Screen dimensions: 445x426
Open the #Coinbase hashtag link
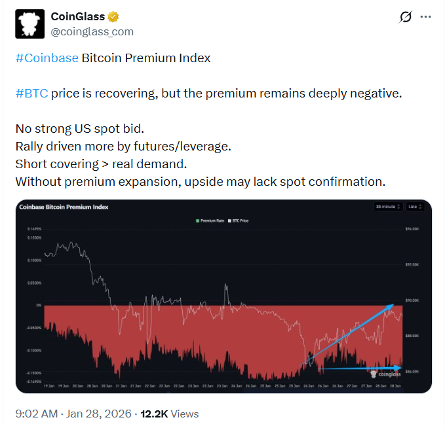click(47, 58)
